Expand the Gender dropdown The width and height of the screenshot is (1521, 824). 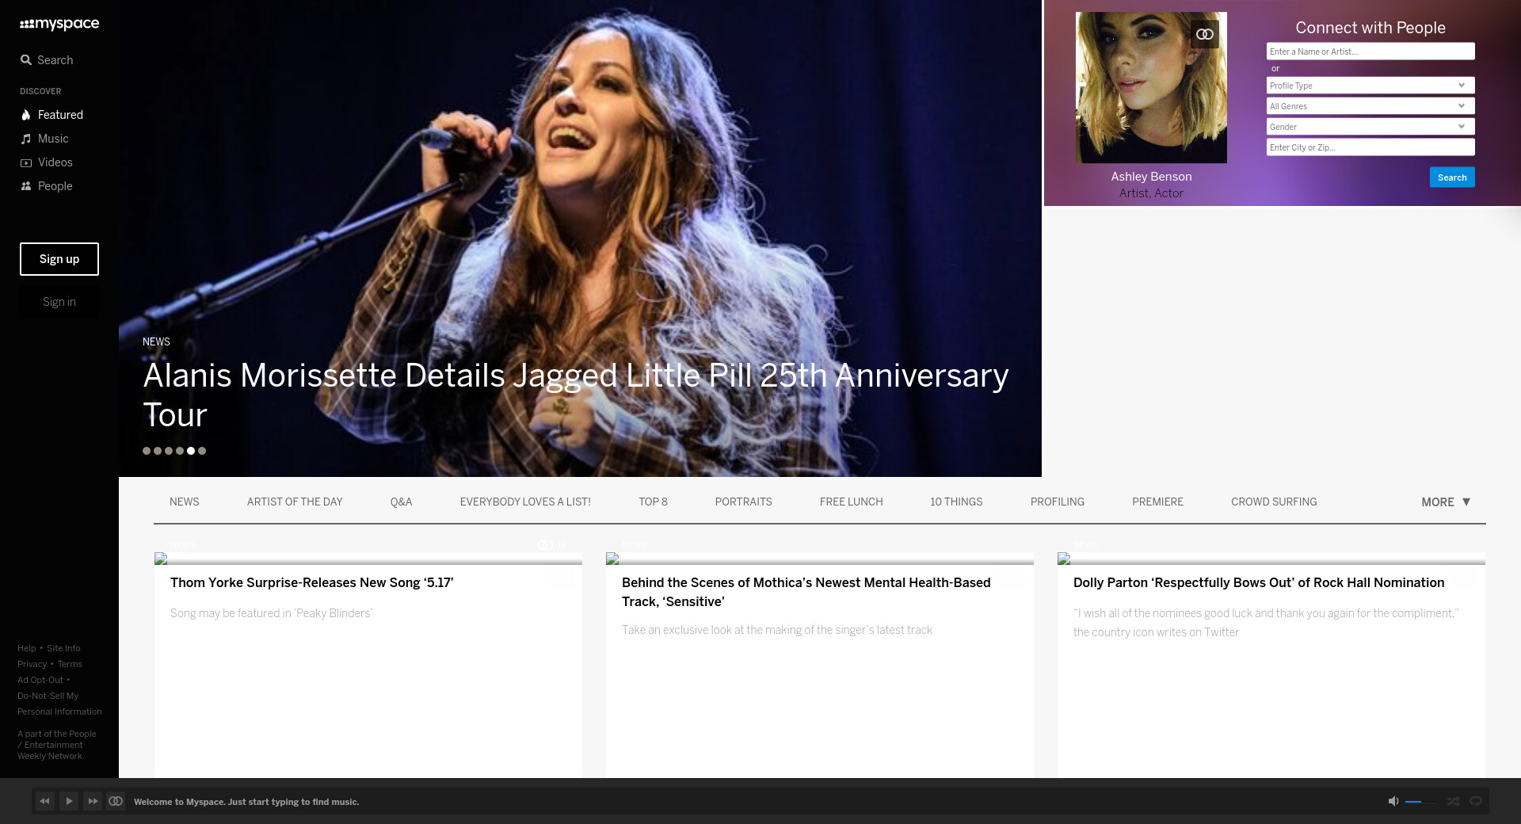click(1370, 127)
